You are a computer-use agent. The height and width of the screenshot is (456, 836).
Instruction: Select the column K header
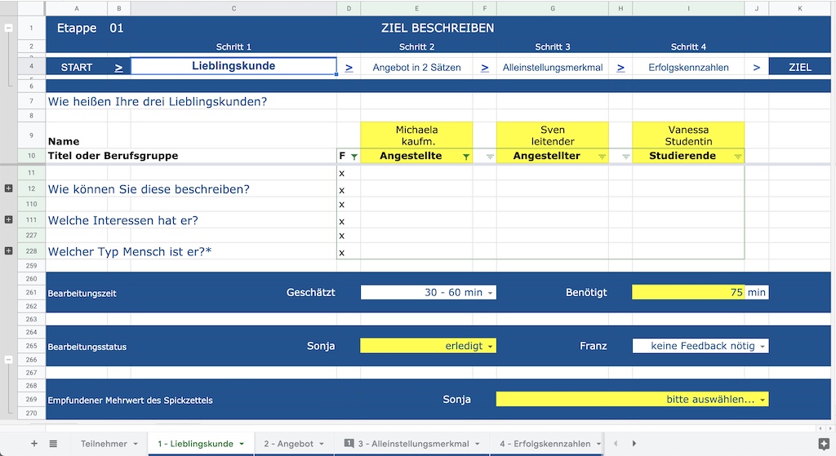click(x=800, y=8)
